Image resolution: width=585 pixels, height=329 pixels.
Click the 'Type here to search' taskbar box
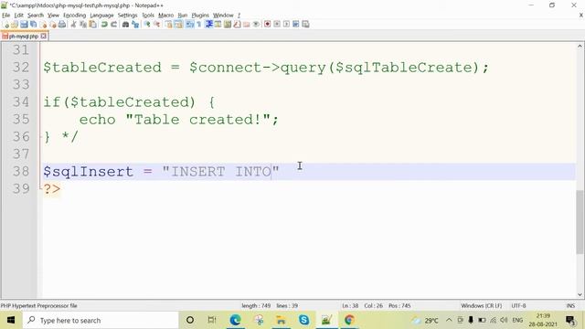pos(101,320)
